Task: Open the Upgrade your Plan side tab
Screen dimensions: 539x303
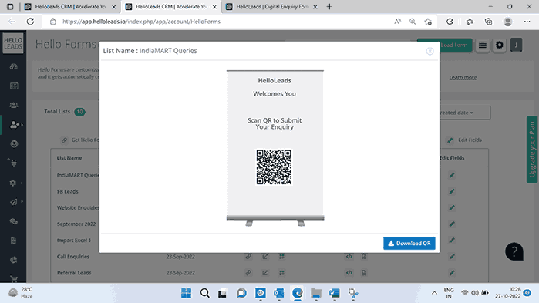Action: click(532, 150)
